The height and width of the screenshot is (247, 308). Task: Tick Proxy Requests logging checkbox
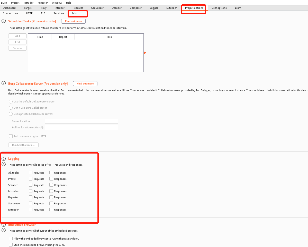click(30, 179)
